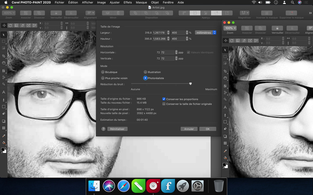
Task: Select the Text tool in the left toolbox
Action: tap(4, 92)
